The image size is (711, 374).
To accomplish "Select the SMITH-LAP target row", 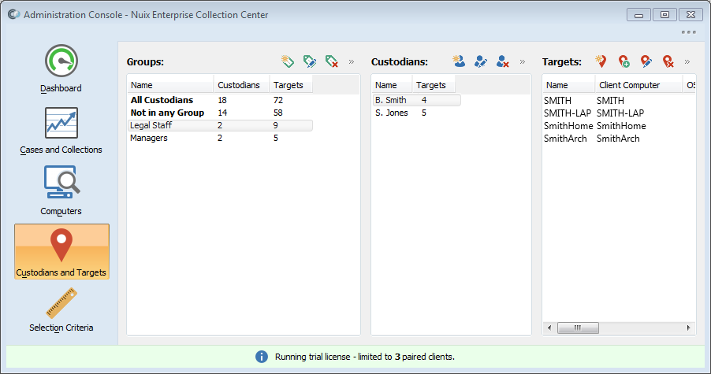I will (619, 113).
